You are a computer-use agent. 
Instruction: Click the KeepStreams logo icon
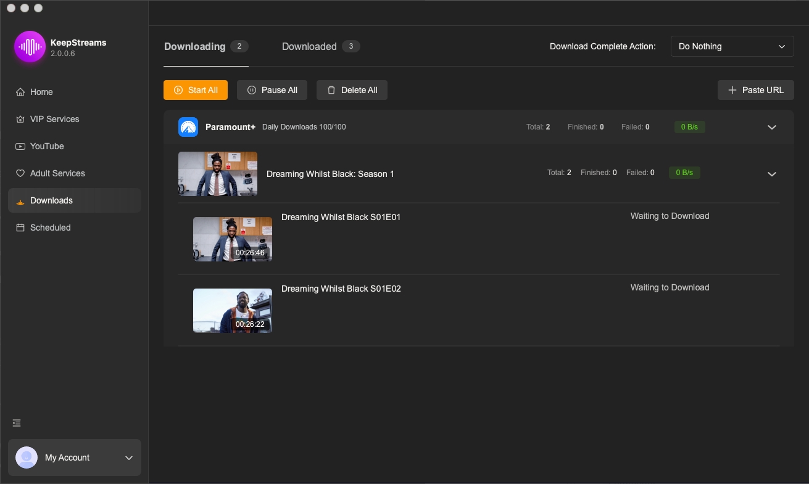30,47
